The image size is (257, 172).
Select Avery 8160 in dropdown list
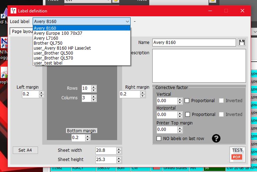click(82, 28)
